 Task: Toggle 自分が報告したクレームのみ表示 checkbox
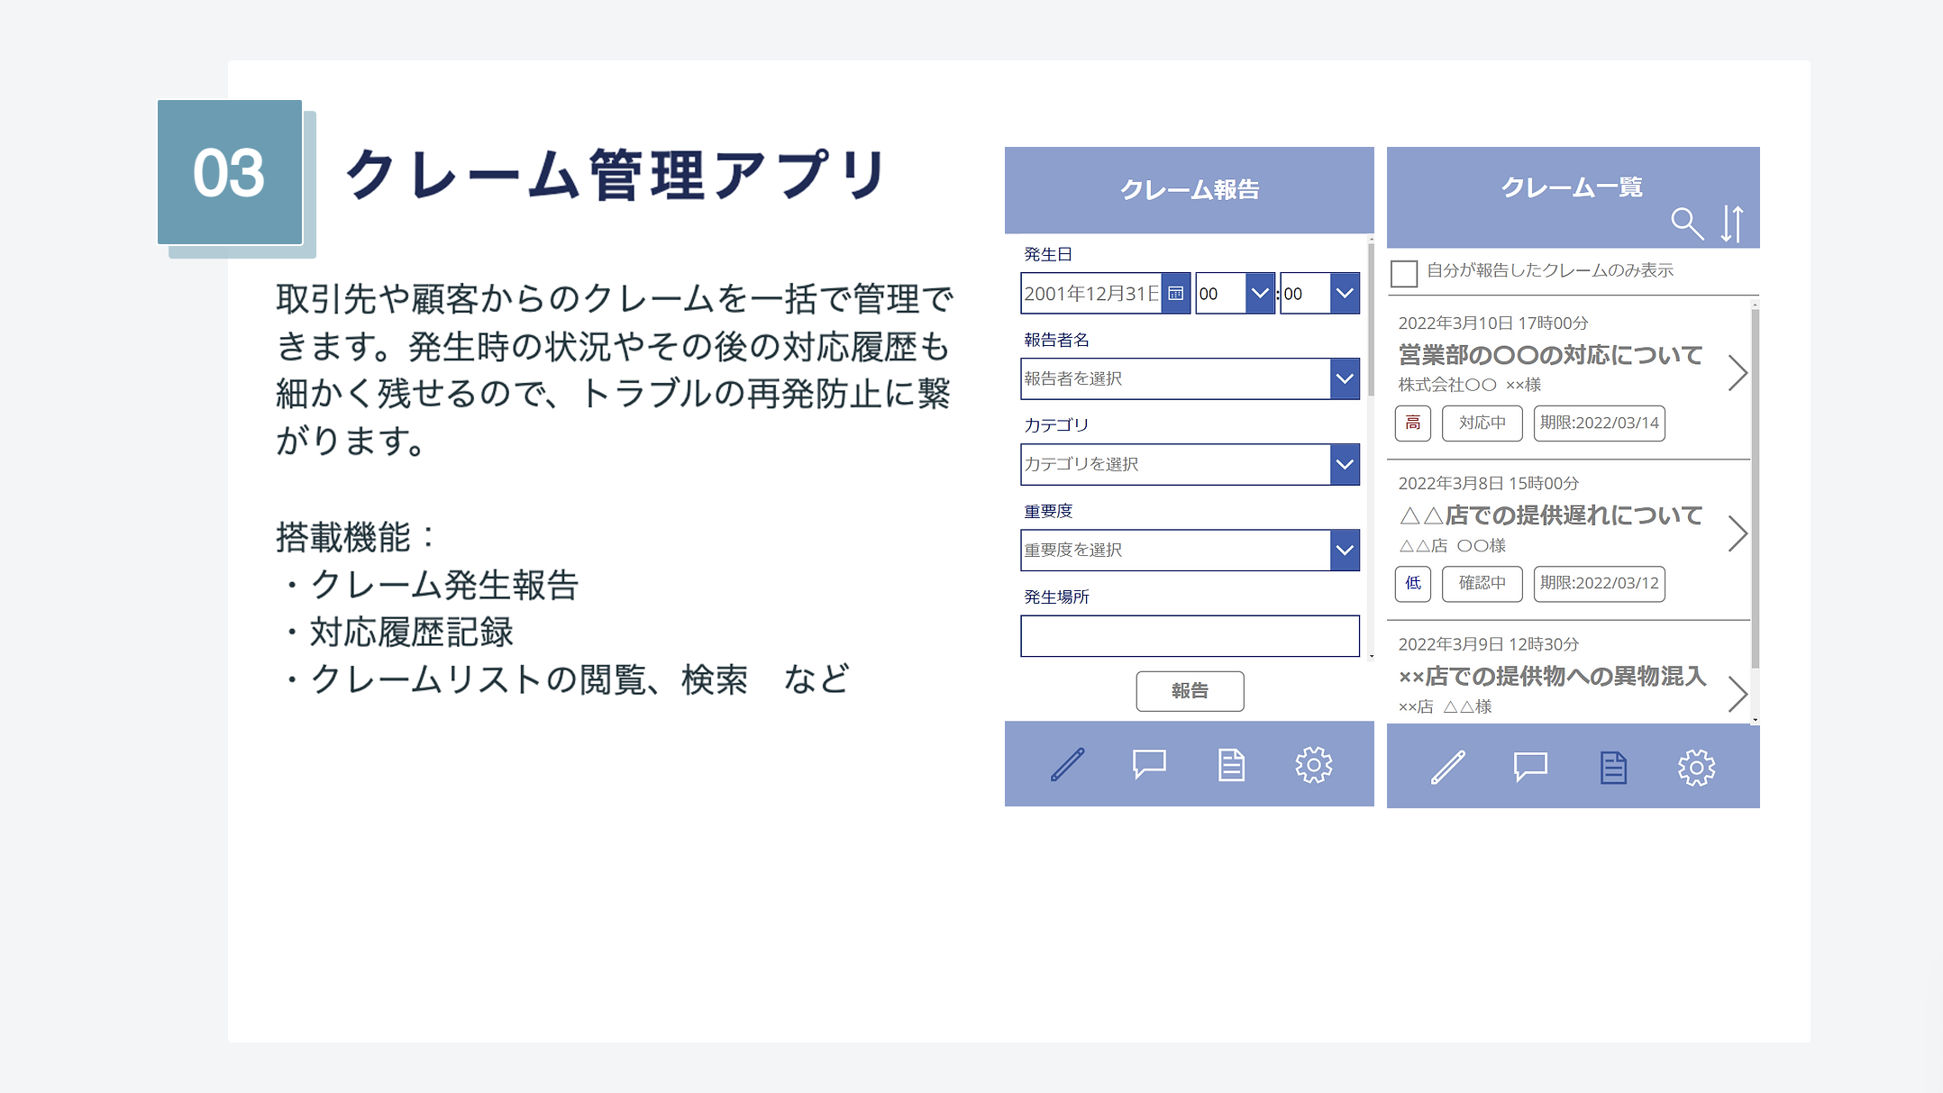tap(1404, 272)
